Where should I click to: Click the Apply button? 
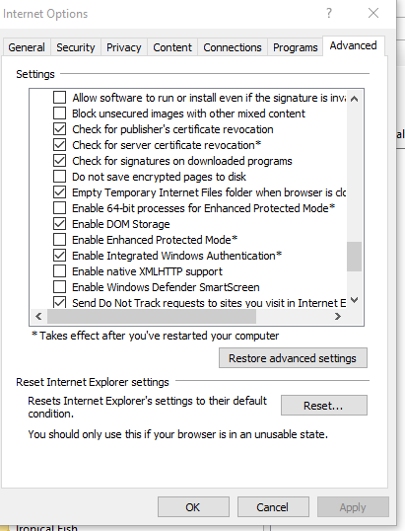353,507
